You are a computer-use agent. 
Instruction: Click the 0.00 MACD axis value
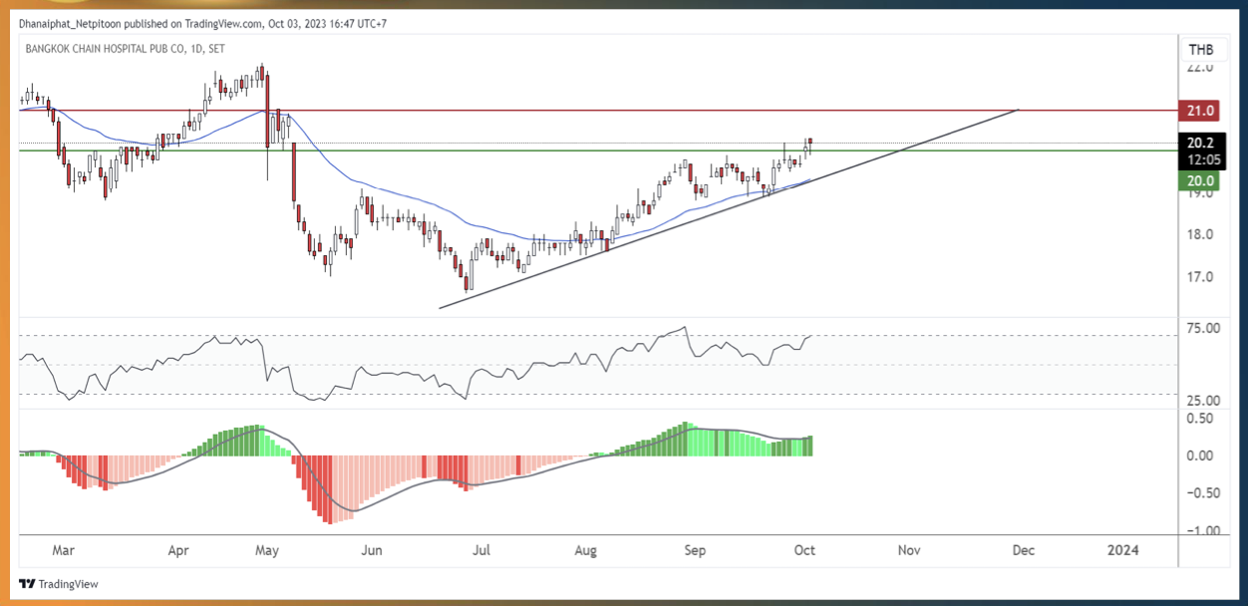point(1200,455)
